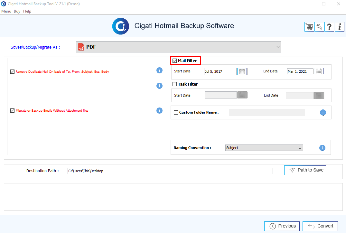Open the shopping cart buy icon
The image size is (346, 233).
pyautogui.click(x=309, y=27)
